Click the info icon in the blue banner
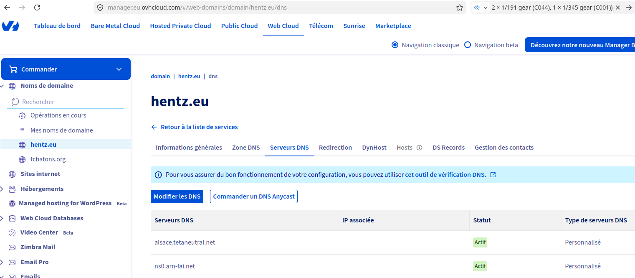This screenshot has width=635, height=278. [158, 175]
